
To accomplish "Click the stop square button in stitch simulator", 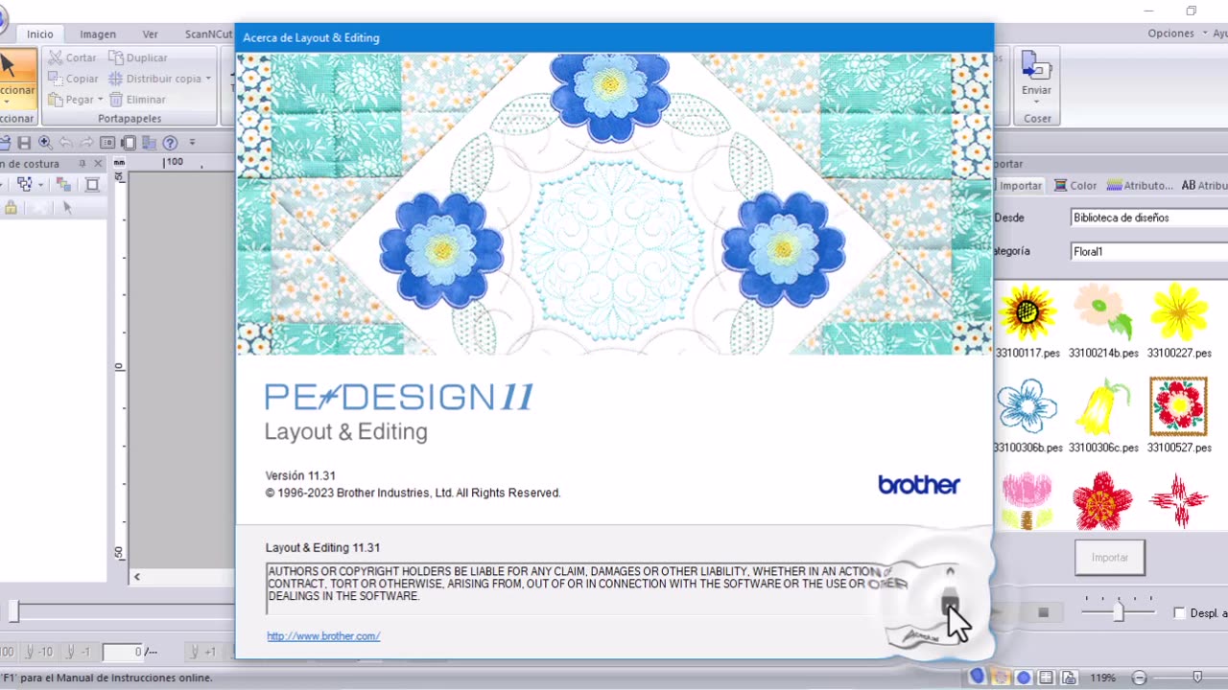I will 1044,612.
